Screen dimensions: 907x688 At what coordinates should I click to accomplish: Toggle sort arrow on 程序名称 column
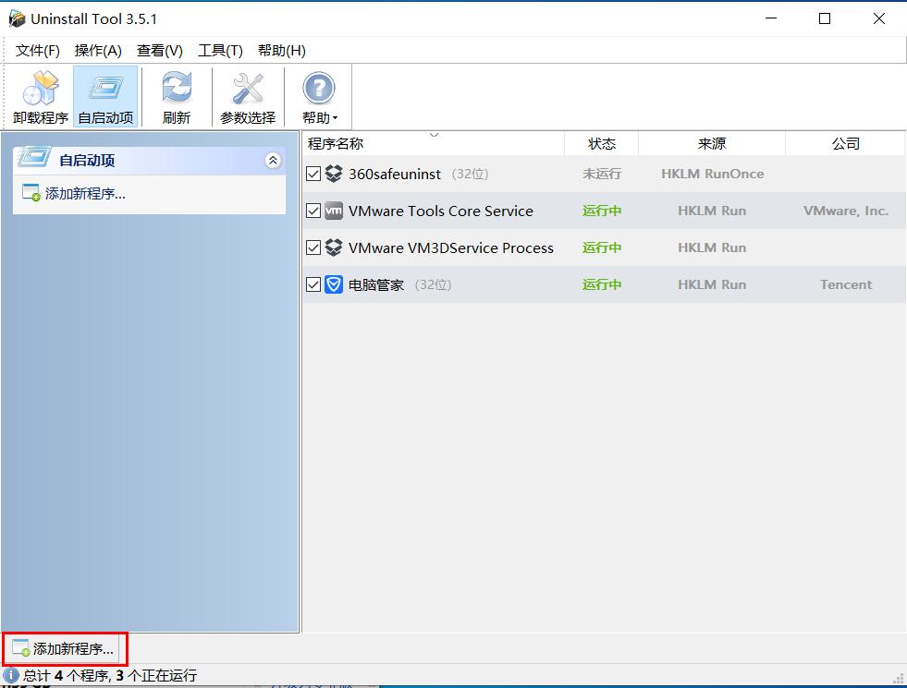(434, 135)
